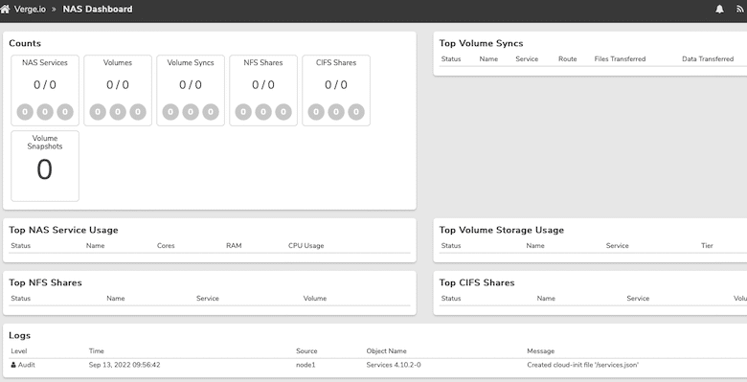Open the Volume Syncs count card
Image resolution: width=747 pixels, height=382 pixels.
click(191, 91)
